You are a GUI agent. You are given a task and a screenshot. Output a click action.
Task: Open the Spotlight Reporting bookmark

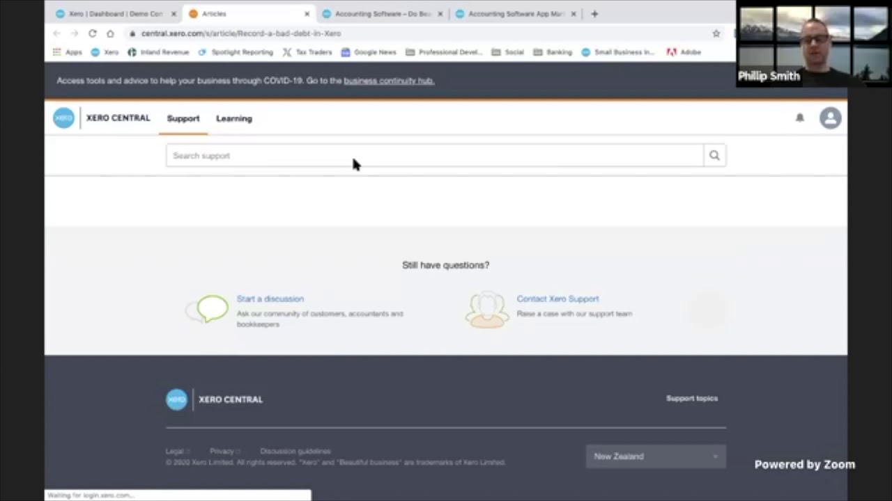[x=236, y=52]
